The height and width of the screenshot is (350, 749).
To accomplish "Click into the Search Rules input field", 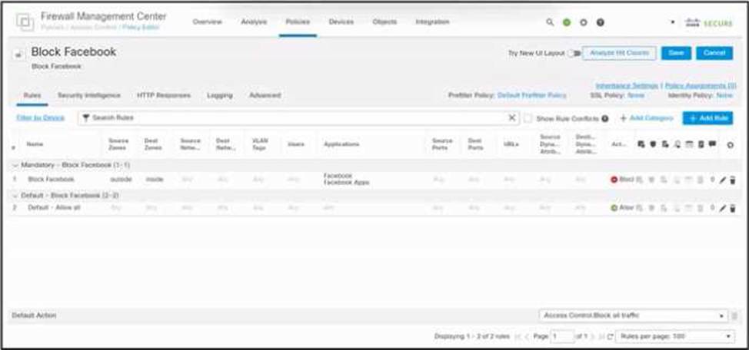I will click(298, 117).
